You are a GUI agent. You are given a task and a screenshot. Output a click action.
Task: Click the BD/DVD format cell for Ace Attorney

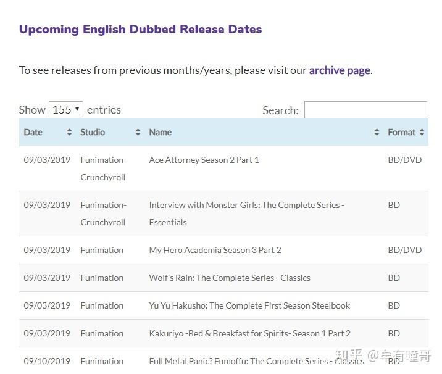404,160
